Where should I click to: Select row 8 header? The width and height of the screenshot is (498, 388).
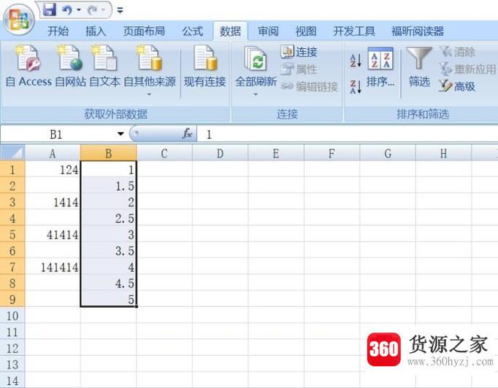pyautogui.click(x=12, y=283)
